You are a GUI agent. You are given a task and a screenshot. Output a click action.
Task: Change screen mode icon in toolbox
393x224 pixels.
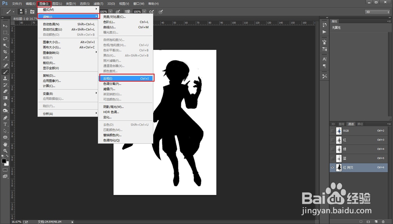(5, 177)
